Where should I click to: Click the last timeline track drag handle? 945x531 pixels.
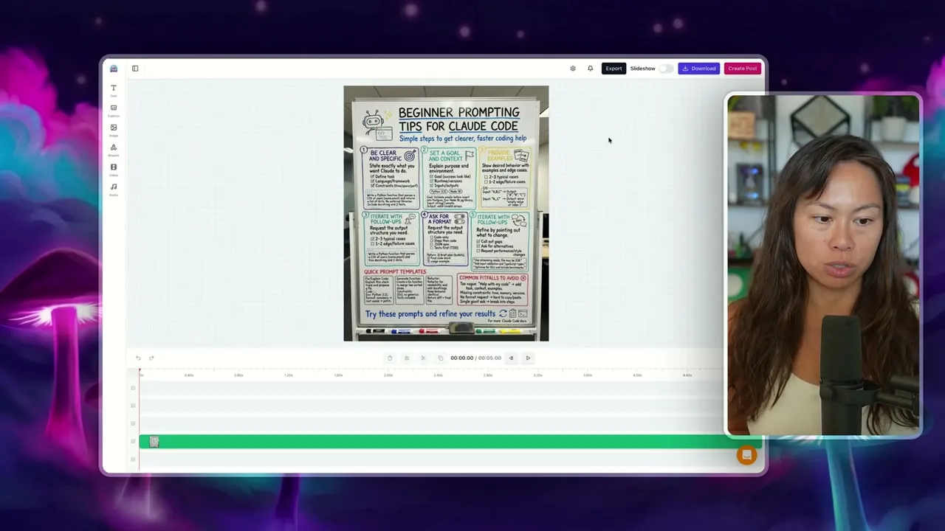pyautogui.click(x=134, y=459)
